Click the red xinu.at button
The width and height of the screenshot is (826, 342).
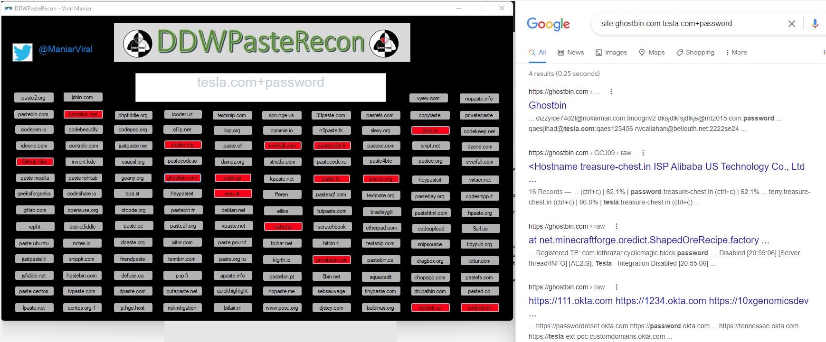233,194
